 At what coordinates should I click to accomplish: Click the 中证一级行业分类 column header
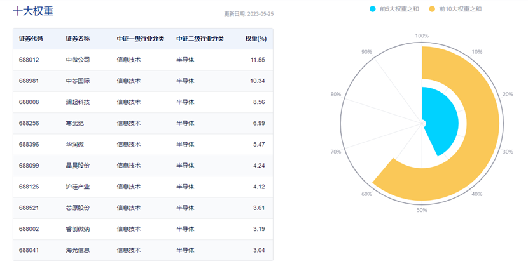(x=141, y=39)
